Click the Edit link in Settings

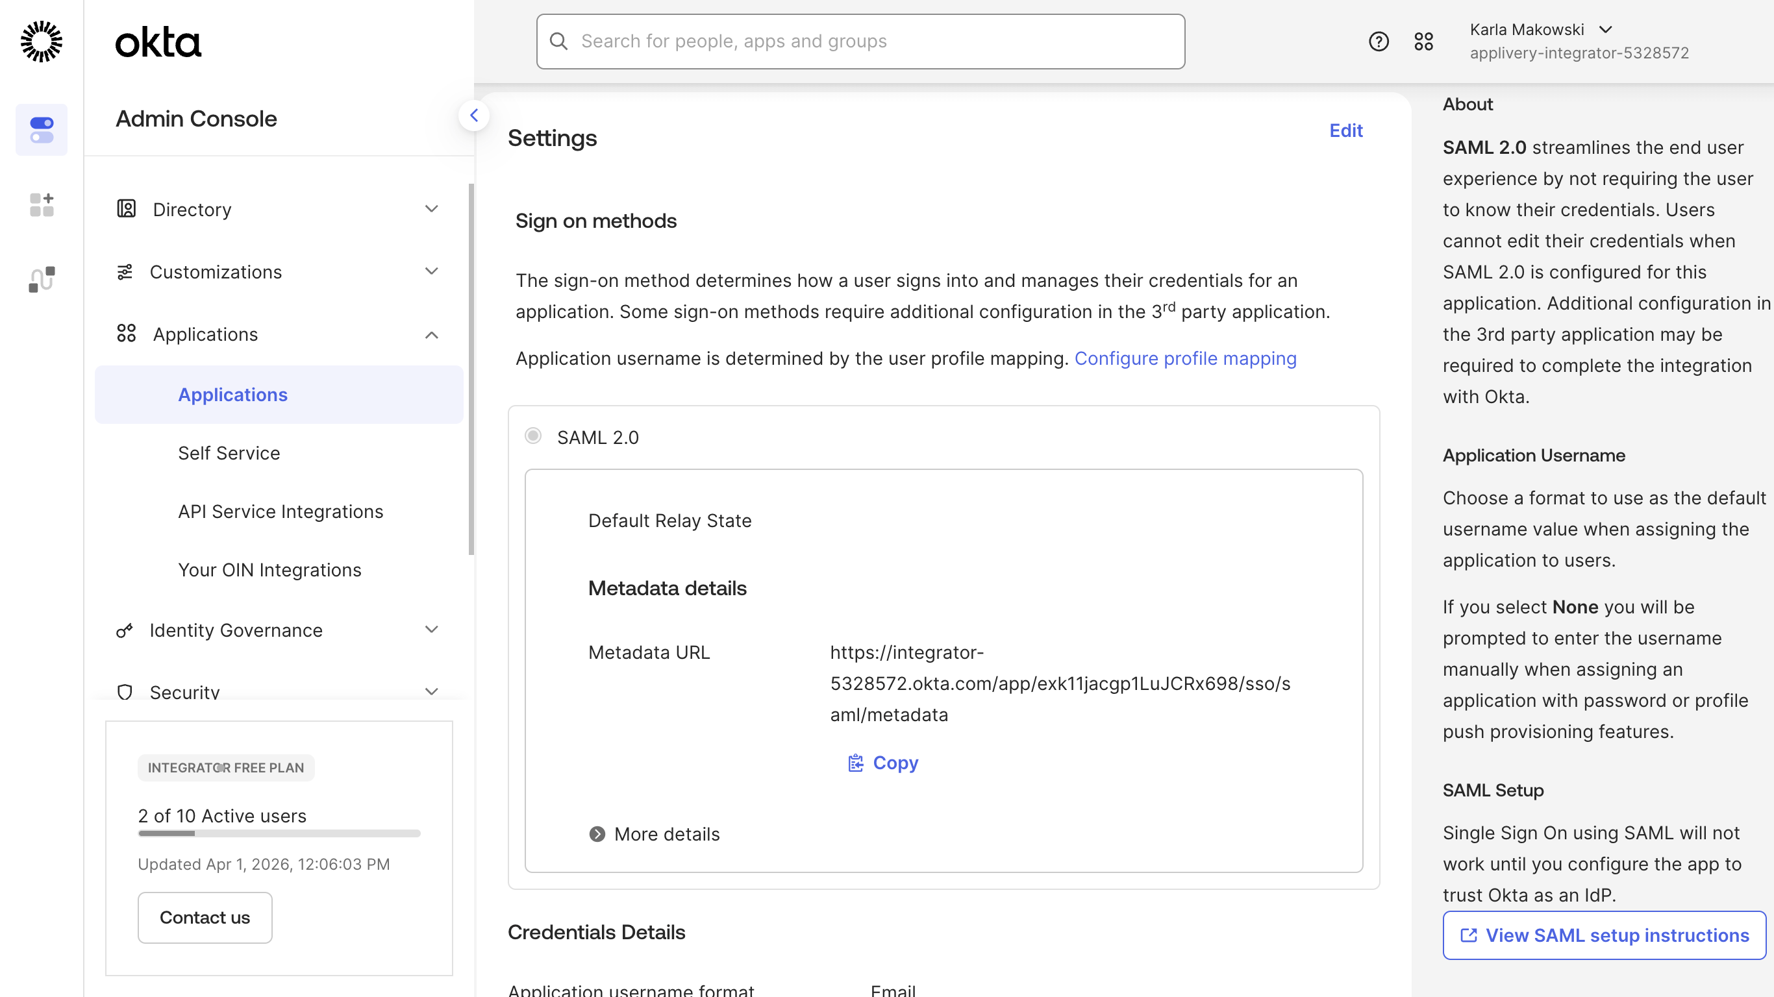tap(1345, 130)
